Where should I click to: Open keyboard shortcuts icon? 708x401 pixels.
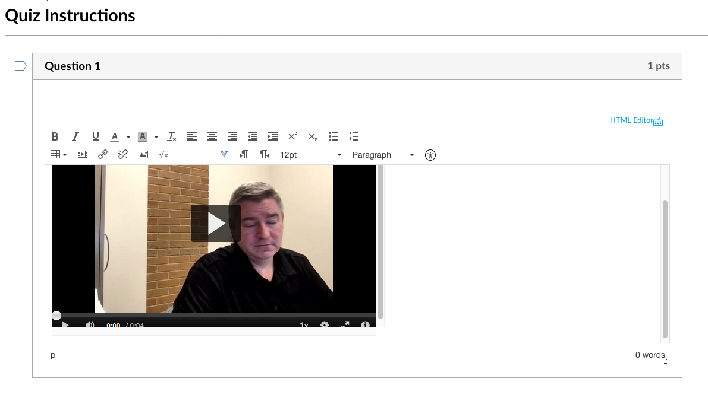click(x=658, y=122)
